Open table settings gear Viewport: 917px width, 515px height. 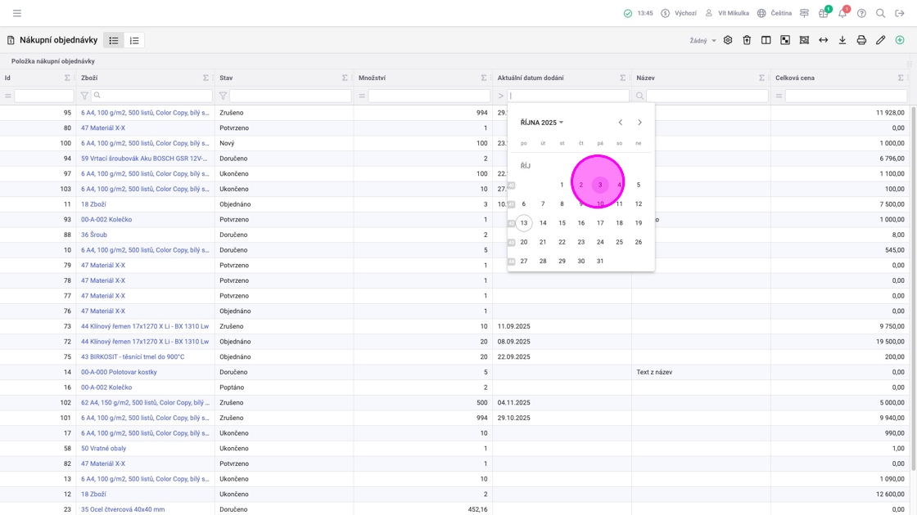pyautogui.click(x=728, y=40)
